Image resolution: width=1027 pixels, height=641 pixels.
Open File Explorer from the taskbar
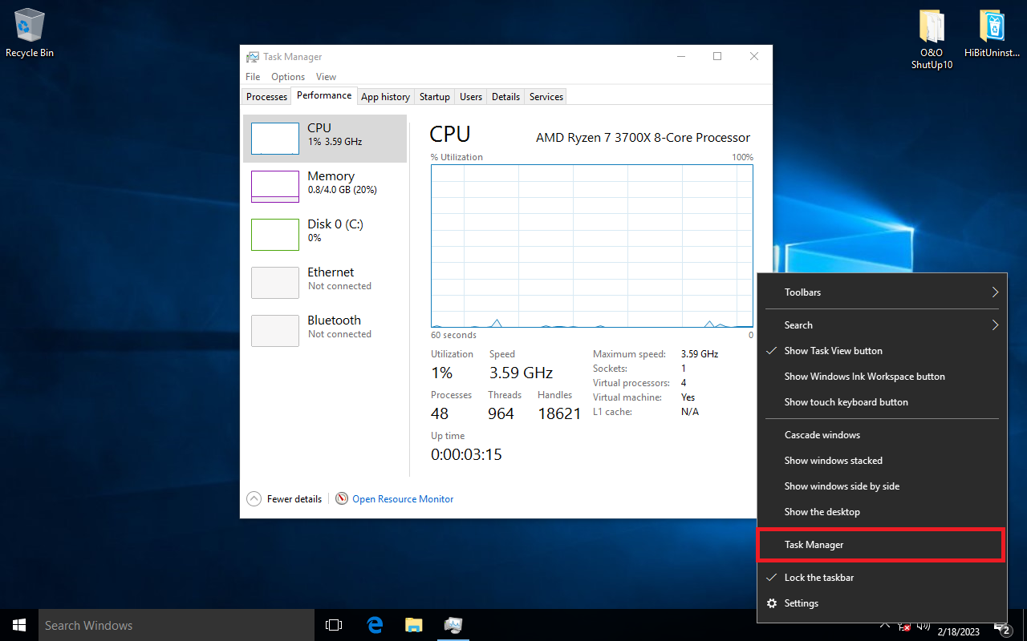[x=413, y=625]
